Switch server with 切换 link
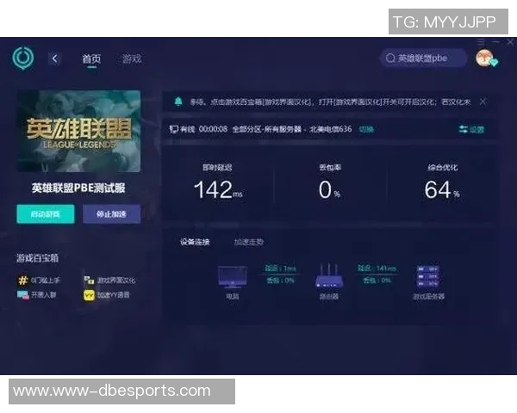Image resolution: width=517 pixels, height=413 pixels. click(x=366, y=129)
